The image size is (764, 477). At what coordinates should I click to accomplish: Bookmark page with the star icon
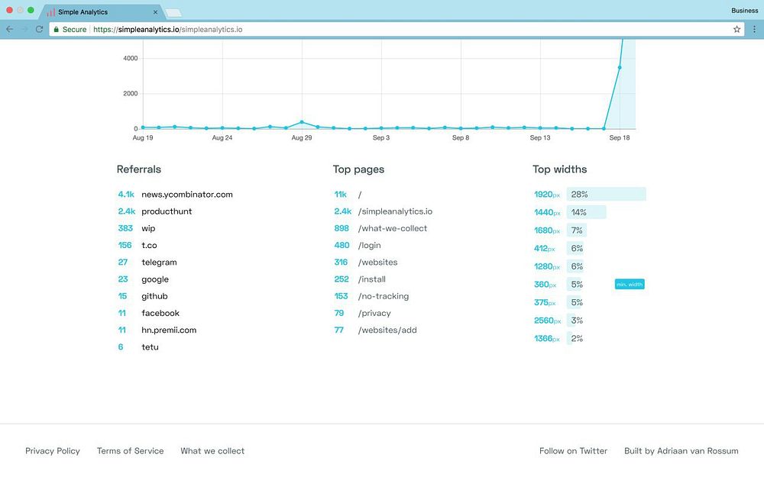[736, 29]
